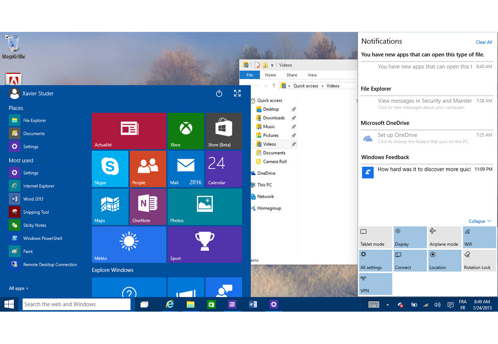Toggle the VPN quick action
The width and height of the screenshot is (498, 344).
point(376,283)
